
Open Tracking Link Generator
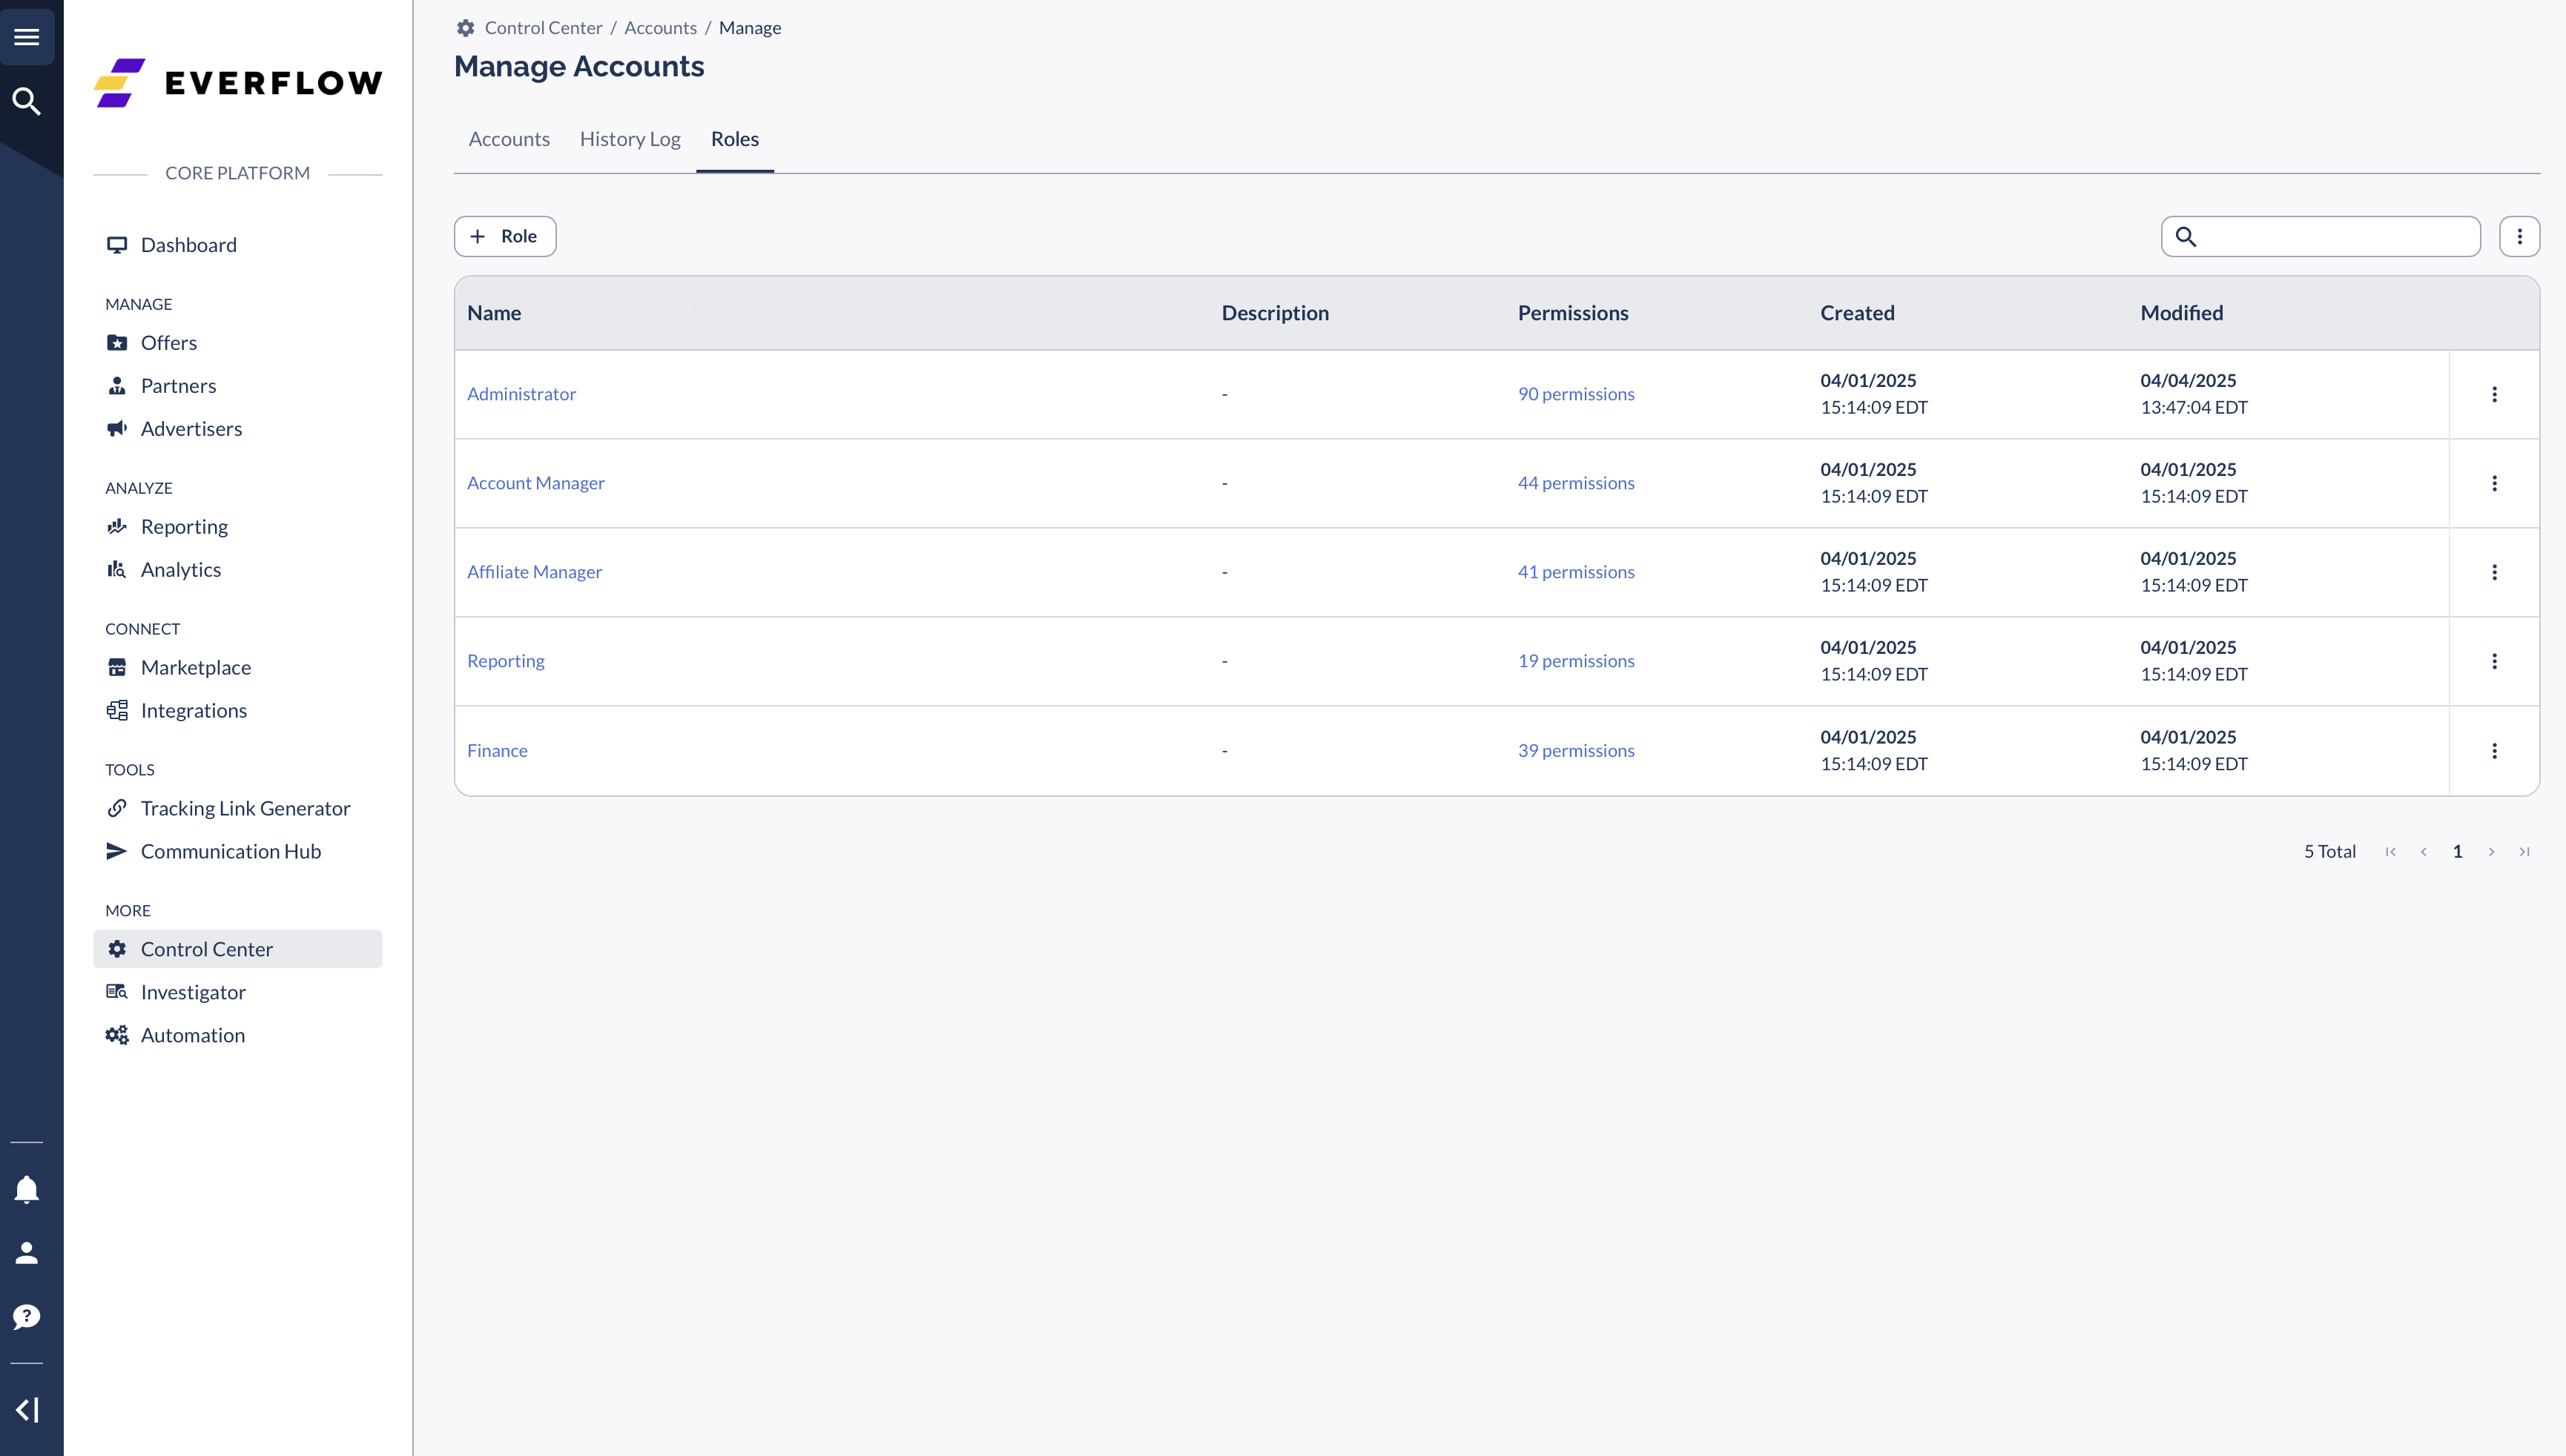238,809
